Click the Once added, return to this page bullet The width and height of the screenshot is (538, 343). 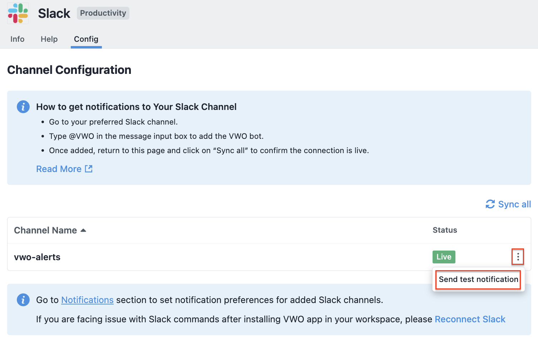[x=209, y=151]
